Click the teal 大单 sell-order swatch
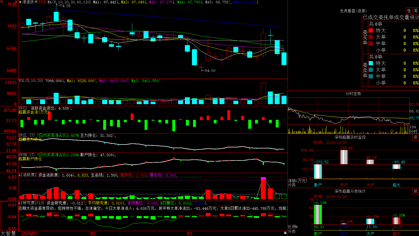 [x=371, y=70]
